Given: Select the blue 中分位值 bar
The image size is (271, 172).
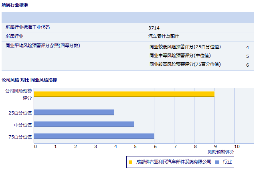Looking at the screenshot, I should [x=84, y=125].
